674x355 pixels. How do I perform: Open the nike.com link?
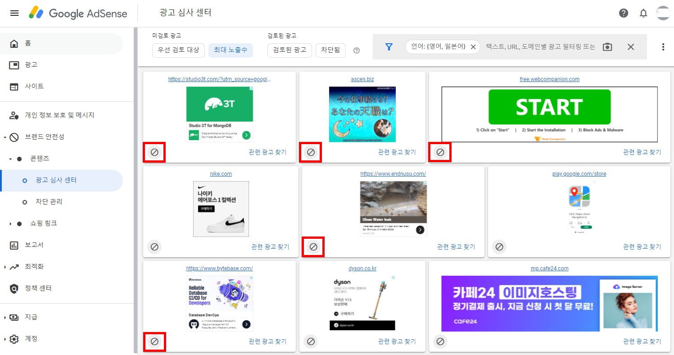point(221,174)
